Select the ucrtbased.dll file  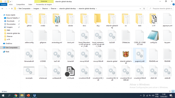tap(57, 73)
